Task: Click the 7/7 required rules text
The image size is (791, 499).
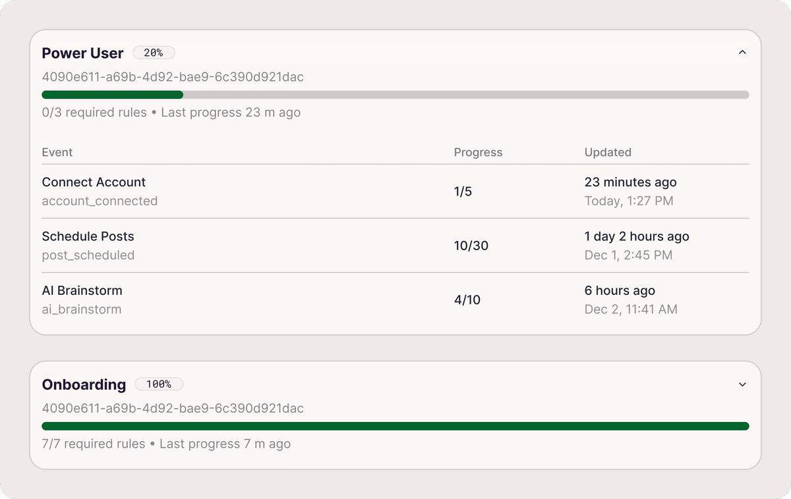Action: 93,444
